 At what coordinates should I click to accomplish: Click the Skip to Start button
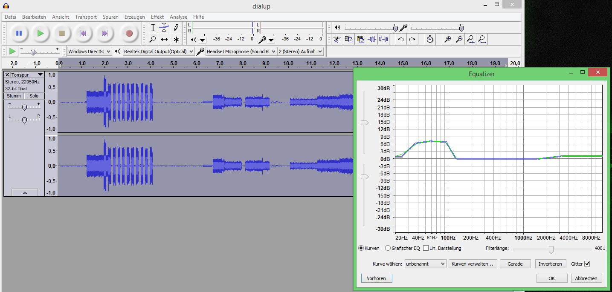[x=84, y=33]
